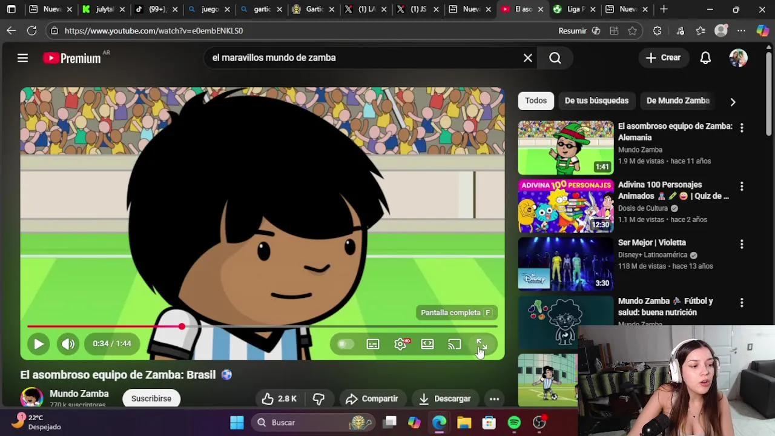
Task: Submit search with magnifier button
Action: [x=555, y=58]
